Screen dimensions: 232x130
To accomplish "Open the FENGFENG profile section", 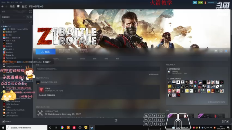I will 36,6.
